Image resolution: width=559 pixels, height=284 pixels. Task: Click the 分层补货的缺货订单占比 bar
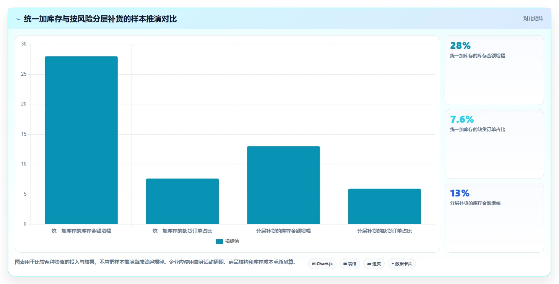pyautogui.click(x=384, y=206)
